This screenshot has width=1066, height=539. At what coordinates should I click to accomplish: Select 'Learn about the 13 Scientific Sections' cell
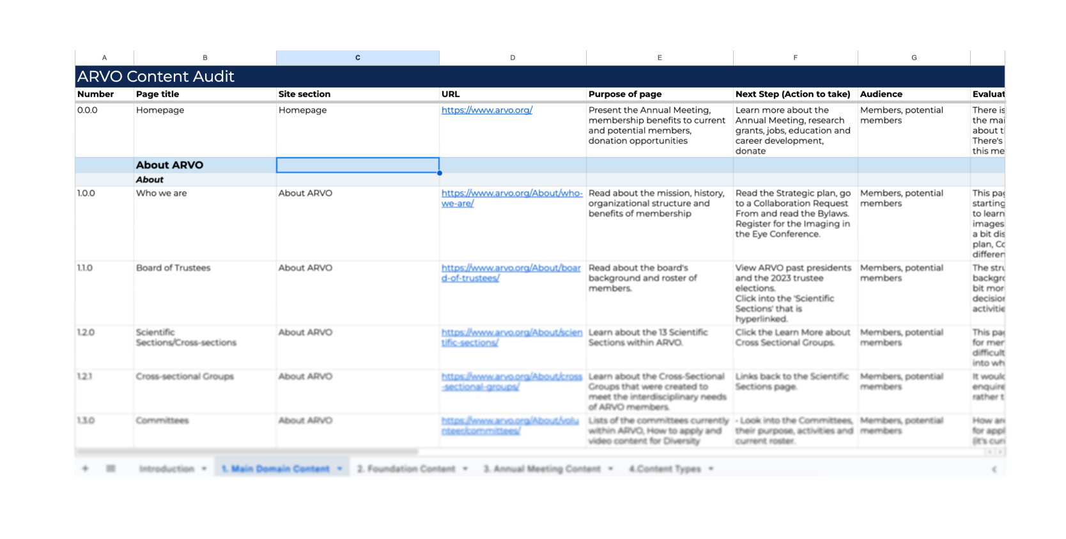pos(660,347)
